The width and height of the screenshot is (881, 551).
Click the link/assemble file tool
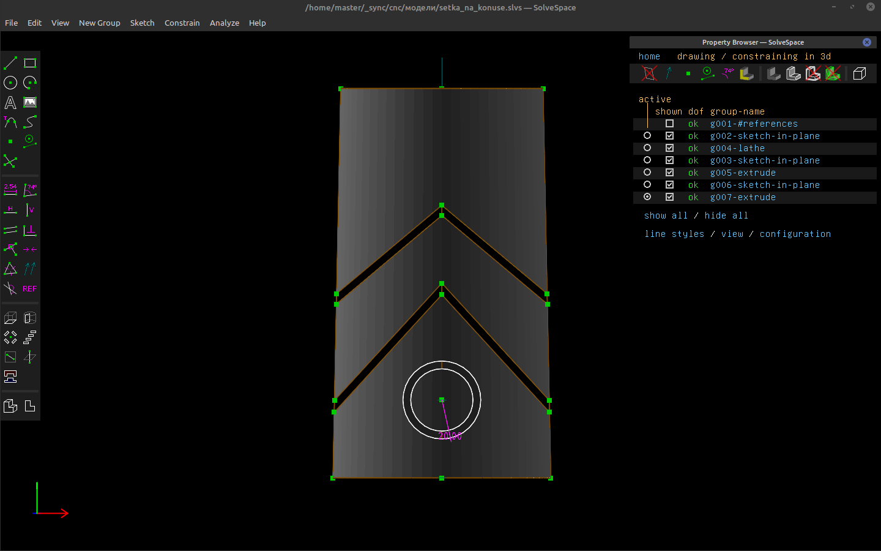point(10,377)
